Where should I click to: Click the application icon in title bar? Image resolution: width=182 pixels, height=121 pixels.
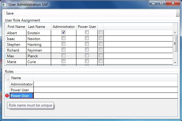(x=4, y=5)
